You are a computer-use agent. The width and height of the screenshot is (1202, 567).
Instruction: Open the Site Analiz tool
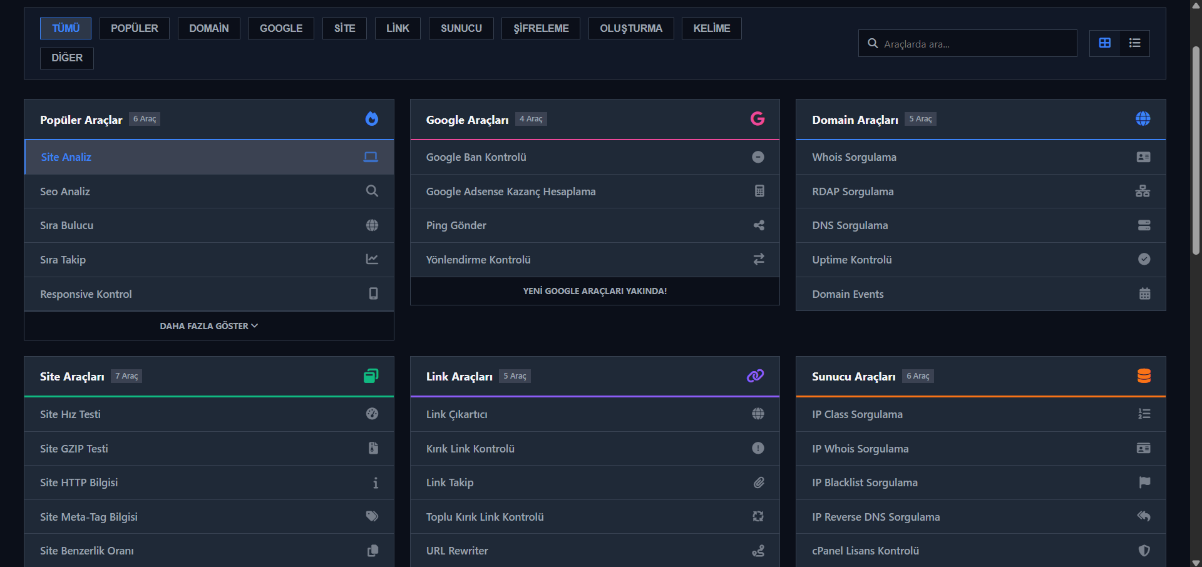209,157
